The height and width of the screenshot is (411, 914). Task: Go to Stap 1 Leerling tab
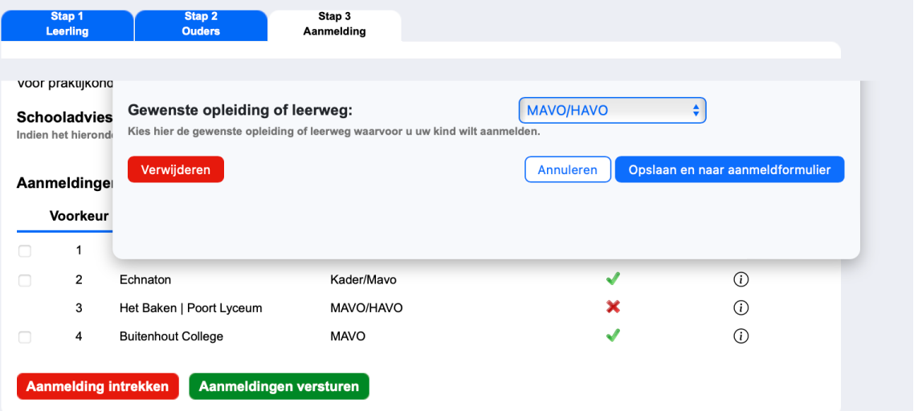coord(67,24)
